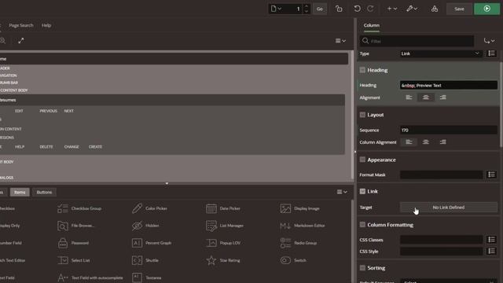Image resolution: width=503 pixels, height=283 pixels.
Task: Click the Save button
Action: click(459, 9)
